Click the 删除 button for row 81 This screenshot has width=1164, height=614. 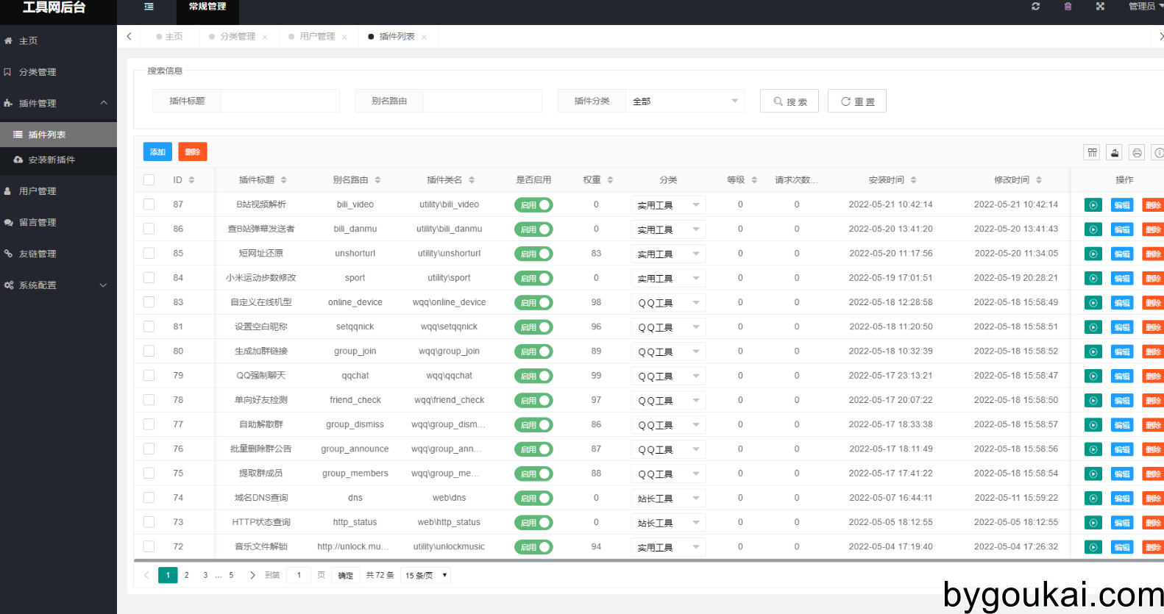coord(1153,327)
